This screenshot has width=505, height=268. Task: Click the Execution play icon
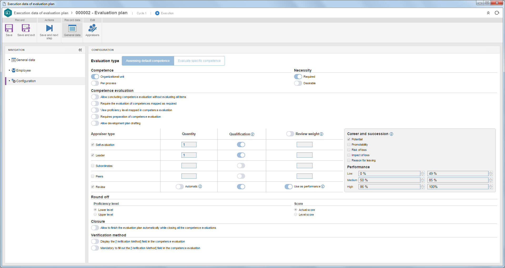[x=157, y=13]
